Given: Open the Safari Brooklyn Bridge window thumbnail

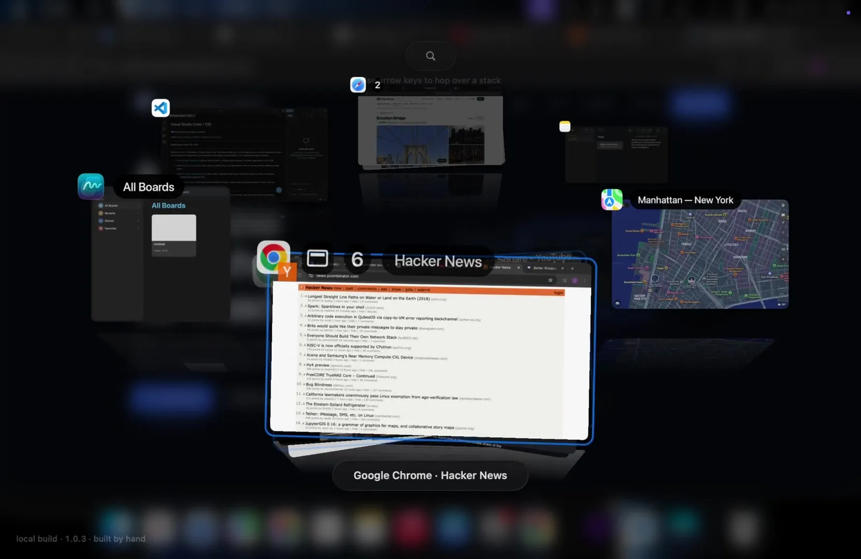Looking at the screenshot, I should pos(431,130).
